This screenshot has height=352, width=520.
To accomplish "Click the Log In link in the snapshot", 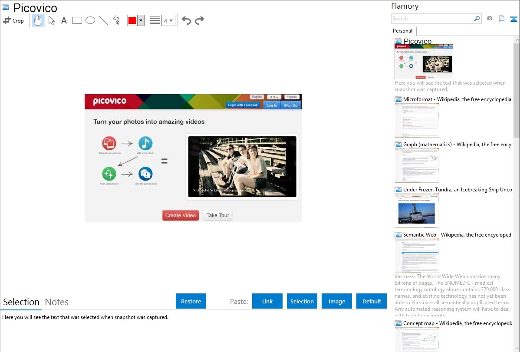I will (272, 105).
